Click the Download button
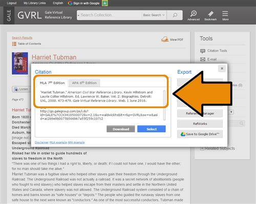Screen dimensions: 256x204 coord(121,129)
